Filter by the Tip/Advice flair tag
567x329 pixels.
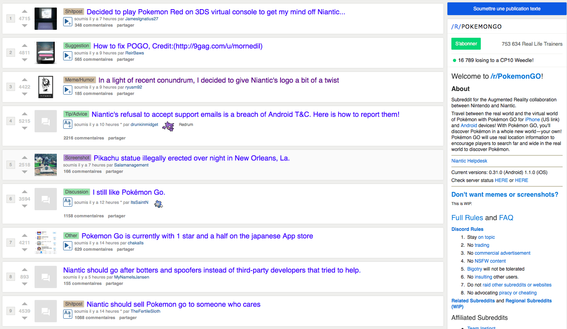click(x=76, y=114)
